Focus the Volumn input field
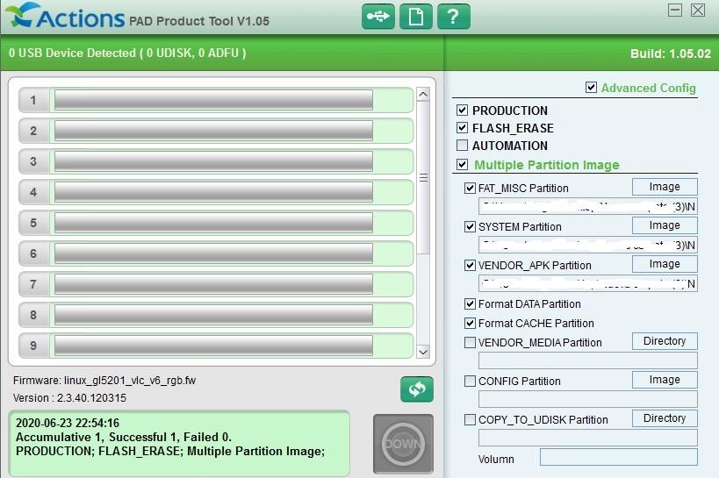The width and height of the screenshot is (719, 478). (619, 457)
